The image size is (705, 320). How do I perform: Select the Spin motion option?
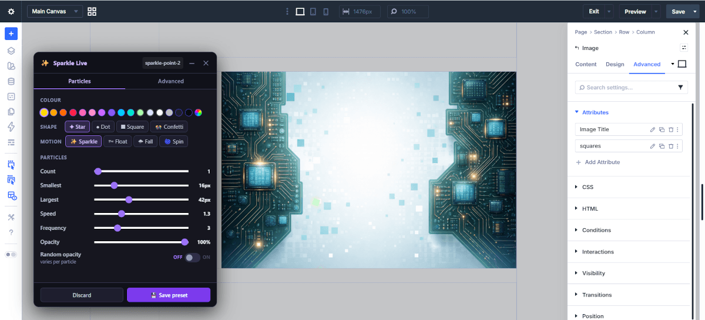[174, 141]
